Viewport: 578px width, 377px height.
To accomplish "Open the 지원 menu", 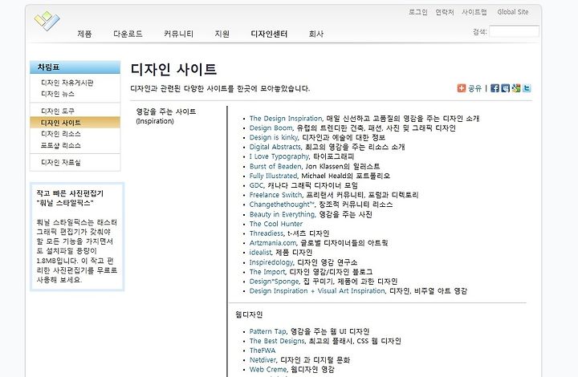I will [222, 34].
